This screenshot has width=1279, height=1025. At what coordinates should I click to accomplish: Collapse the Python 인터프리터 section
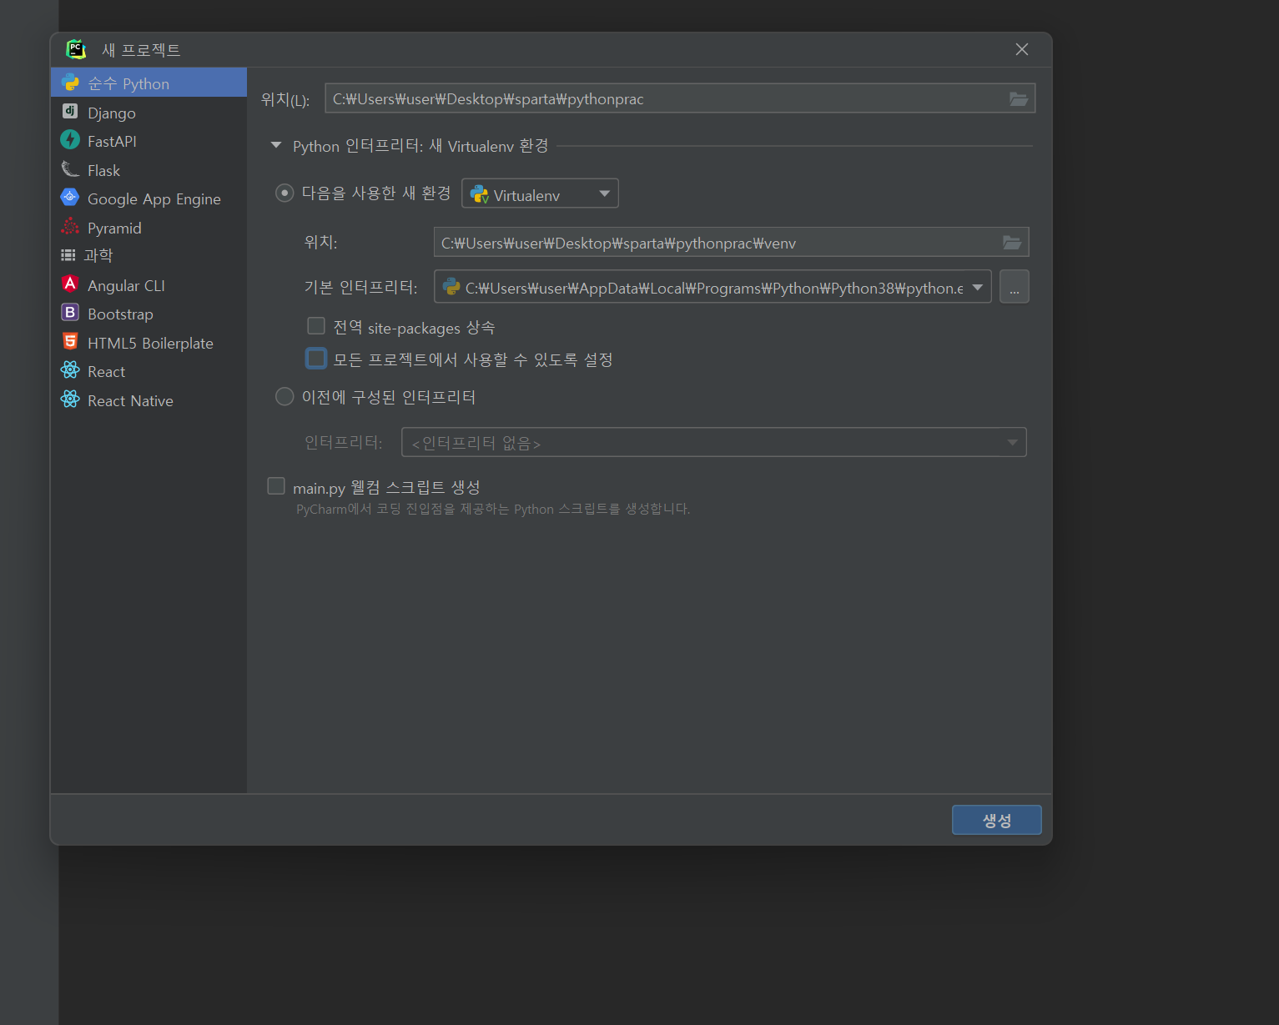(276, 145)
